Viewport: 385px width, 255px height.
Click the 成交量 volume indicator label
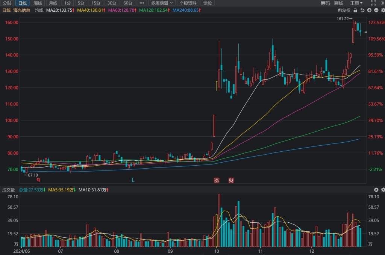click(8, 190)
